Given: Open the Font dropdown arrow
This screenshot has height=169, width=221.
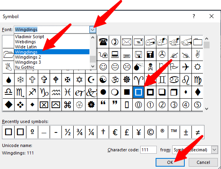Looking at the screenshot, I should pos(93,29).
